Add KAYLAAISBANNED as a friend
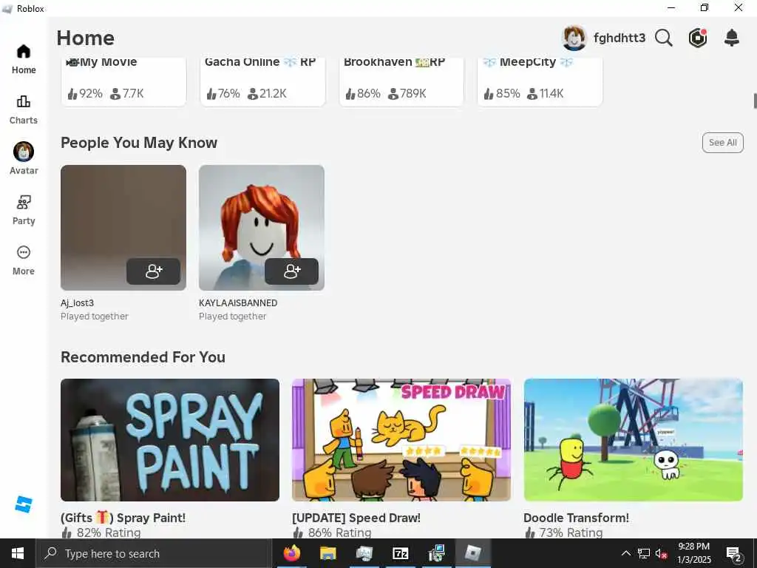The width and height of the screenshot is (757, 568). coord(291,271)
